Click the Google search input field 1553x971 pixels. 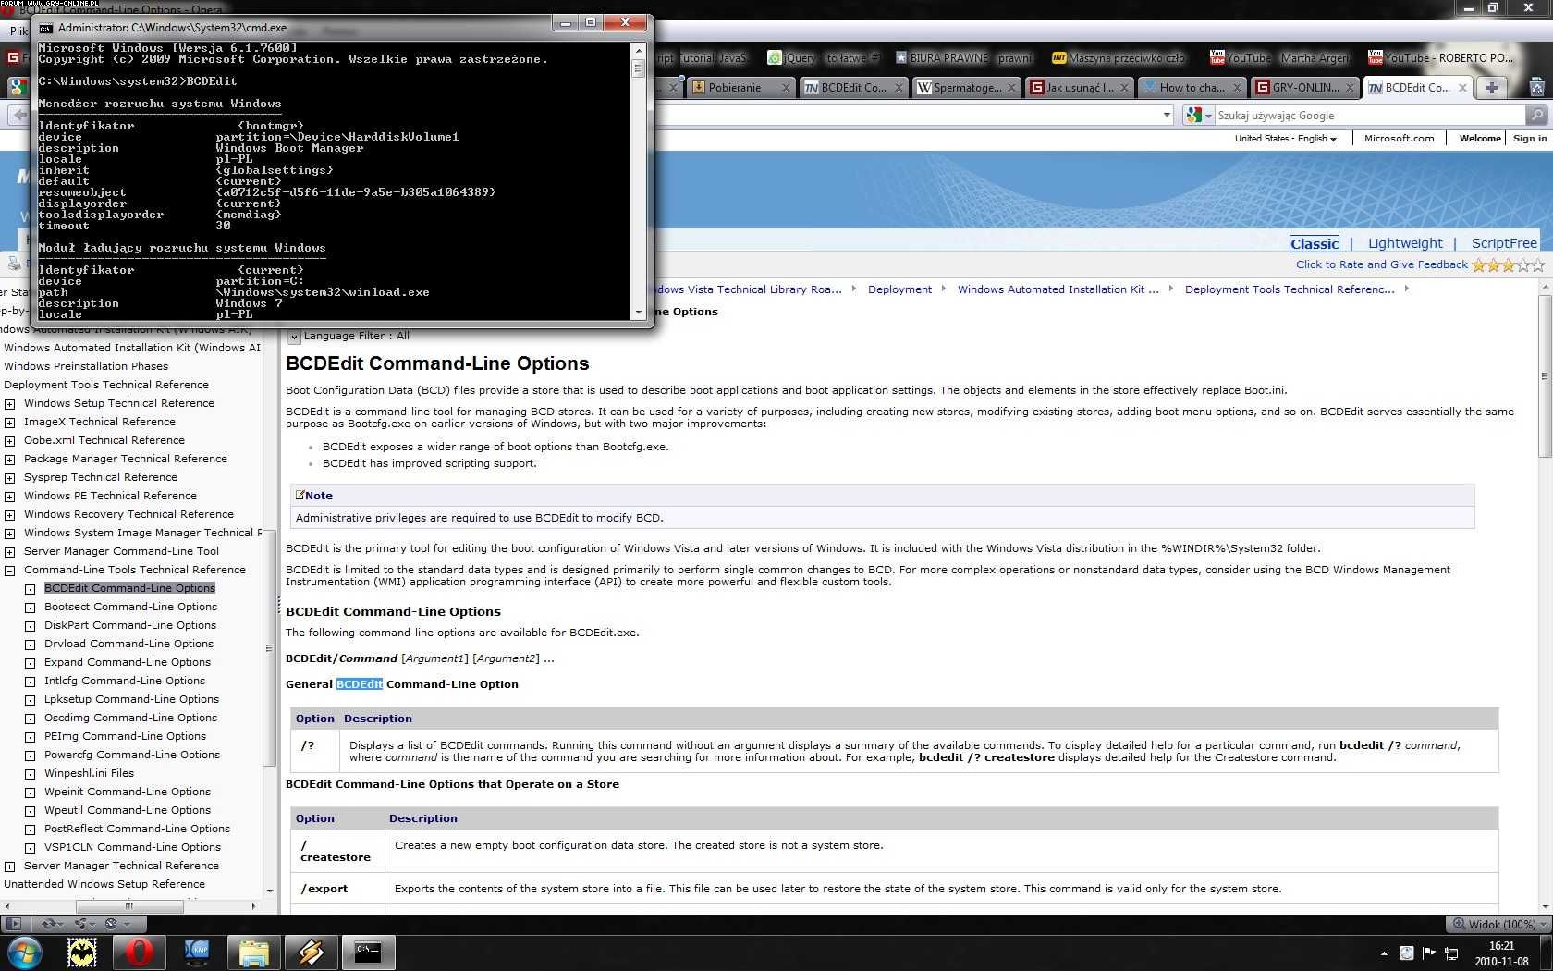tap(1370, 116)
